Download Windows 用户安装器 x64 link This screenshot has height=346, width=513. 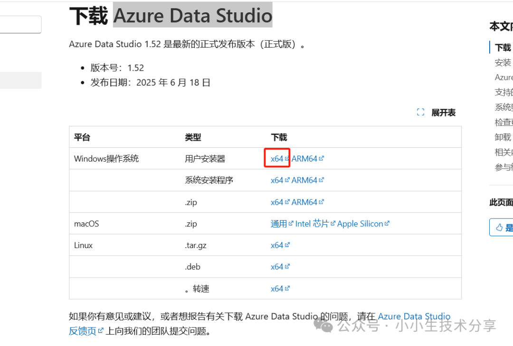[x=277, y=159]
